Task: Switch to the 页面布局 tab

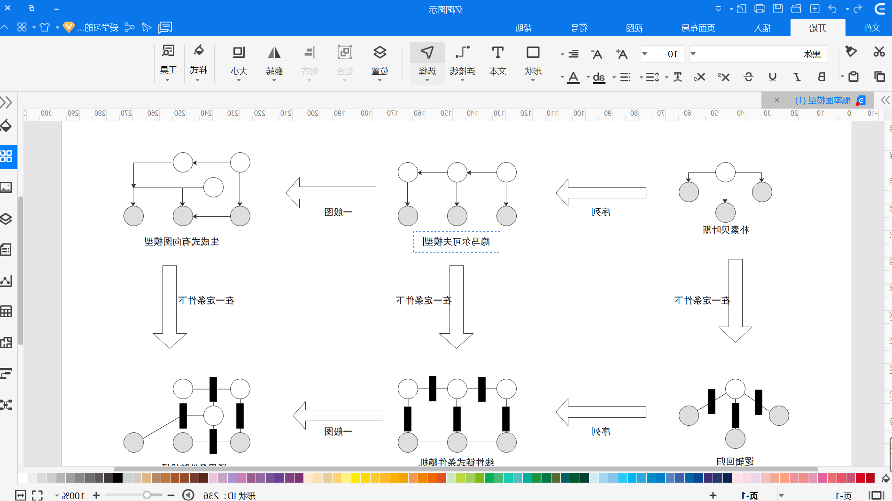Action: coord(698,28)
